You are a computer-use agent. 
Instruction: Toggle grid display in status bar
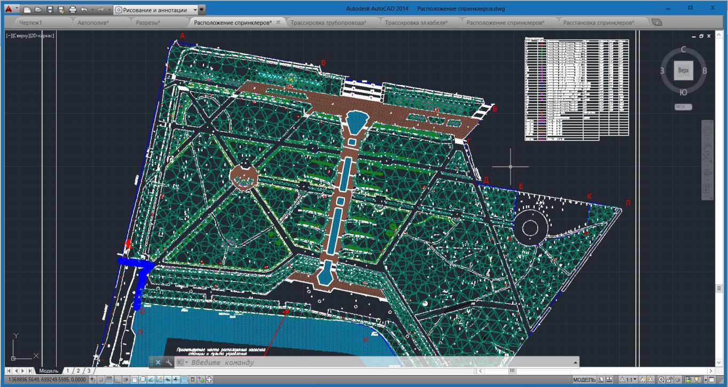click(109, 380)
